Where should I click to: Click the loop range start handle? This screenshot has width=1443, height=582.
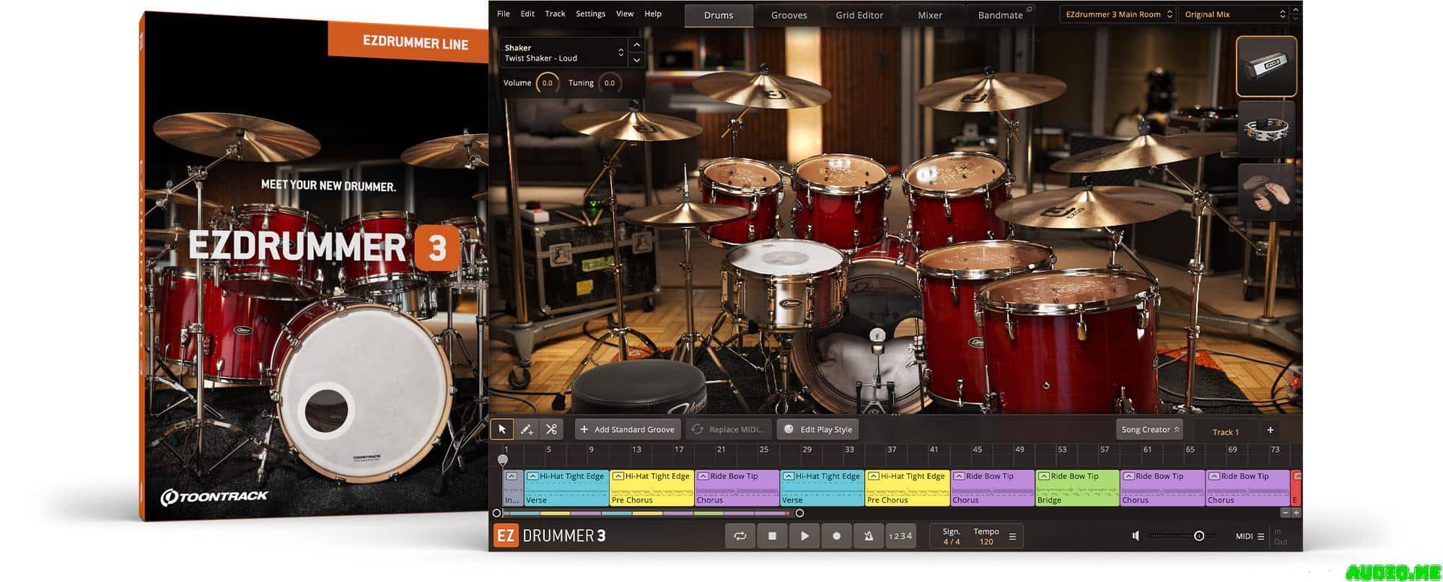pyautogui.click(x=496, y=513)
